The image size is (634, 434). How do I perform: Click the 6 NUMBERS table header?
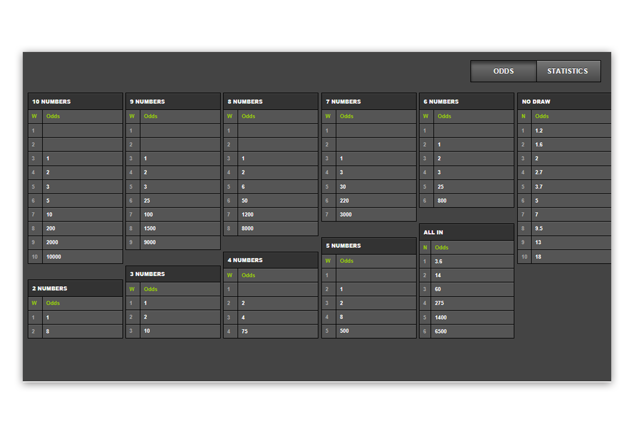(466, 102)
